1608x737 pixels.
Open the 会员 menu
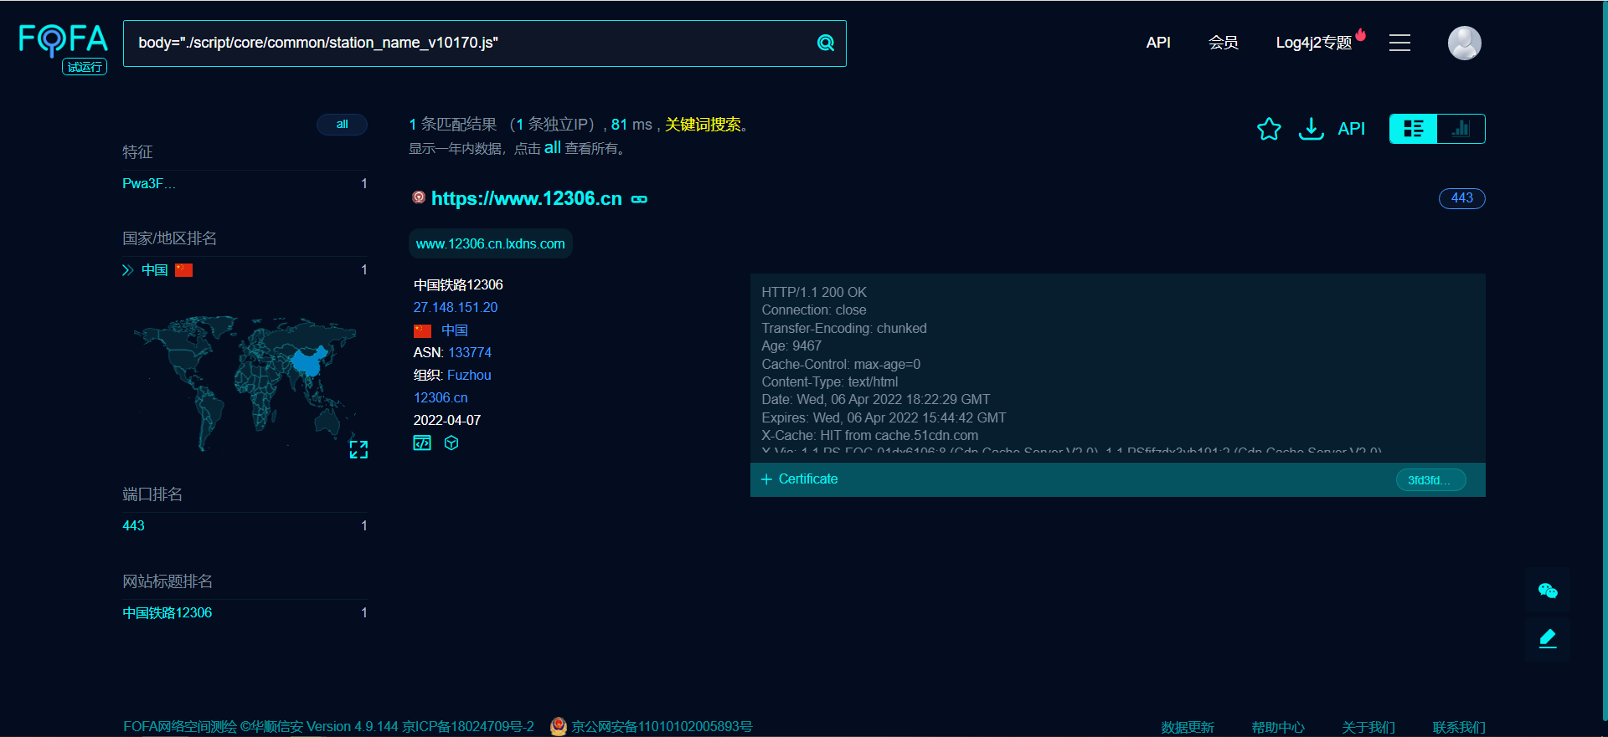tap(1223, 43)
